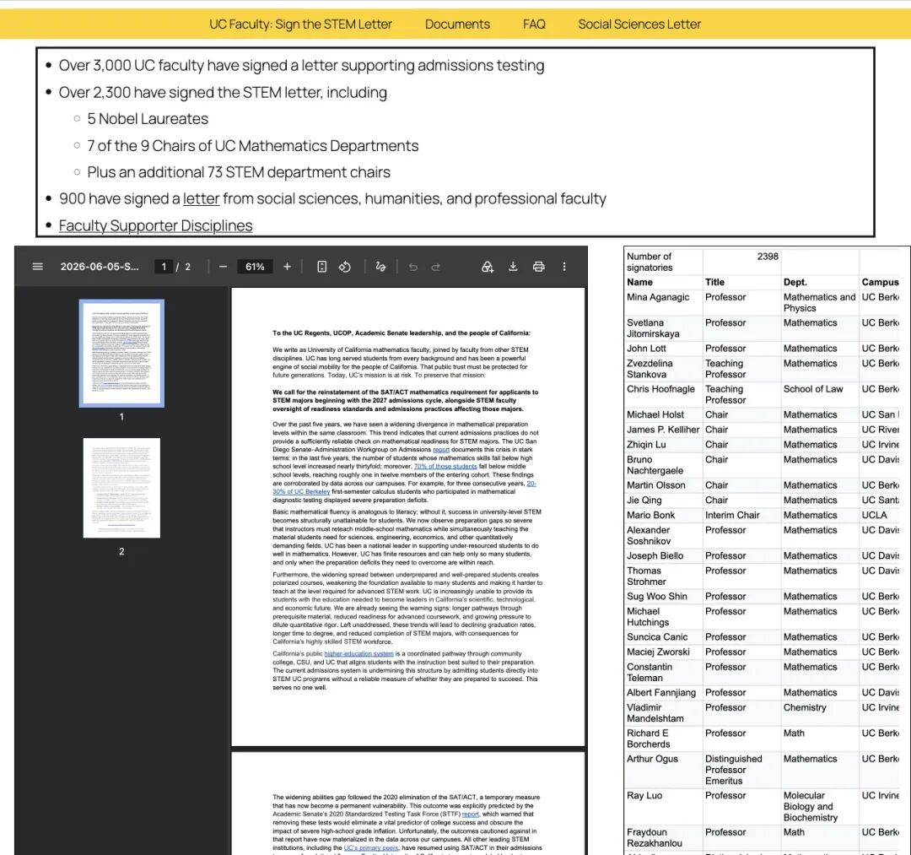
Task: Open the "70% of those students" link
Action: (x=445, y=466)
